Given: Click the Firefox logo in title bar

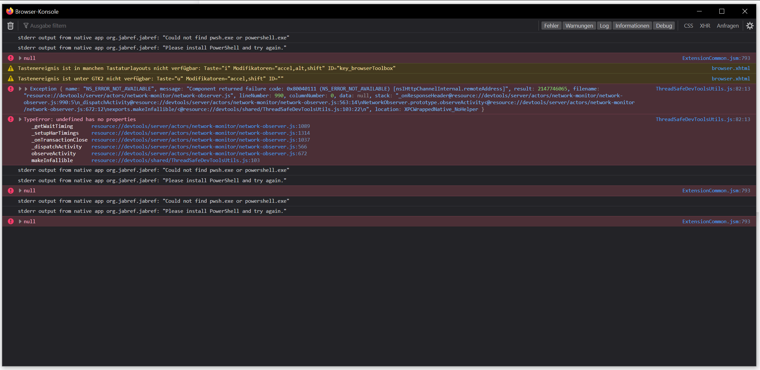Looking at the screenshot, I should 9,11.
